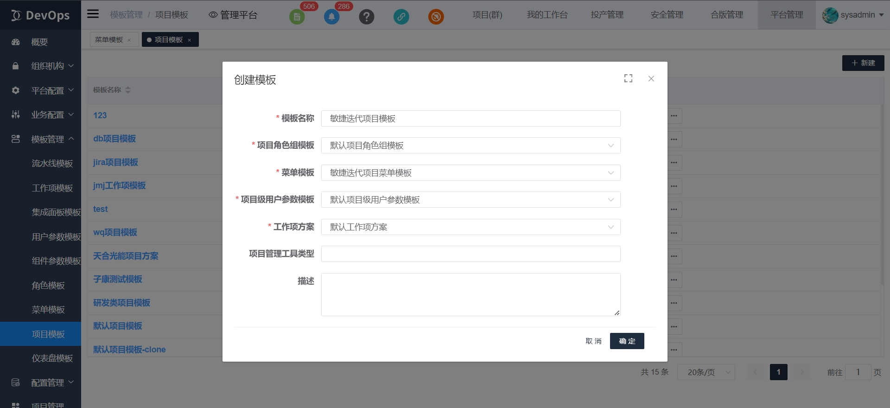Click the teal link icon
890x408 pixels.
pos(401,17)
